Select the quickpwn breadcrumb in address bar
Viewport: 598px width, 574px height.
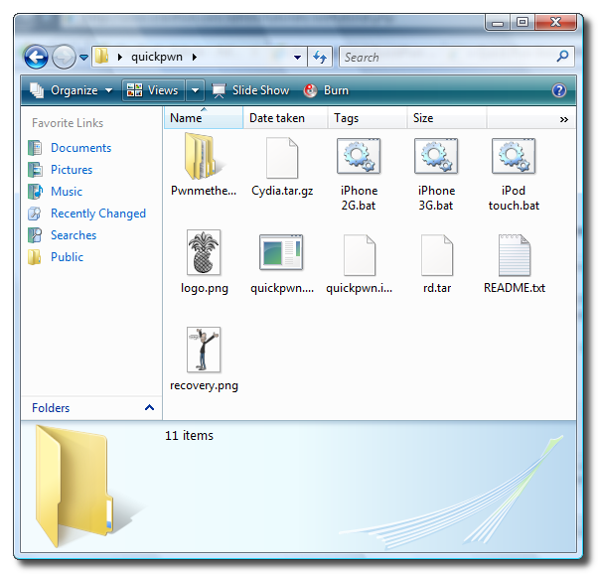tap(157, 57)
